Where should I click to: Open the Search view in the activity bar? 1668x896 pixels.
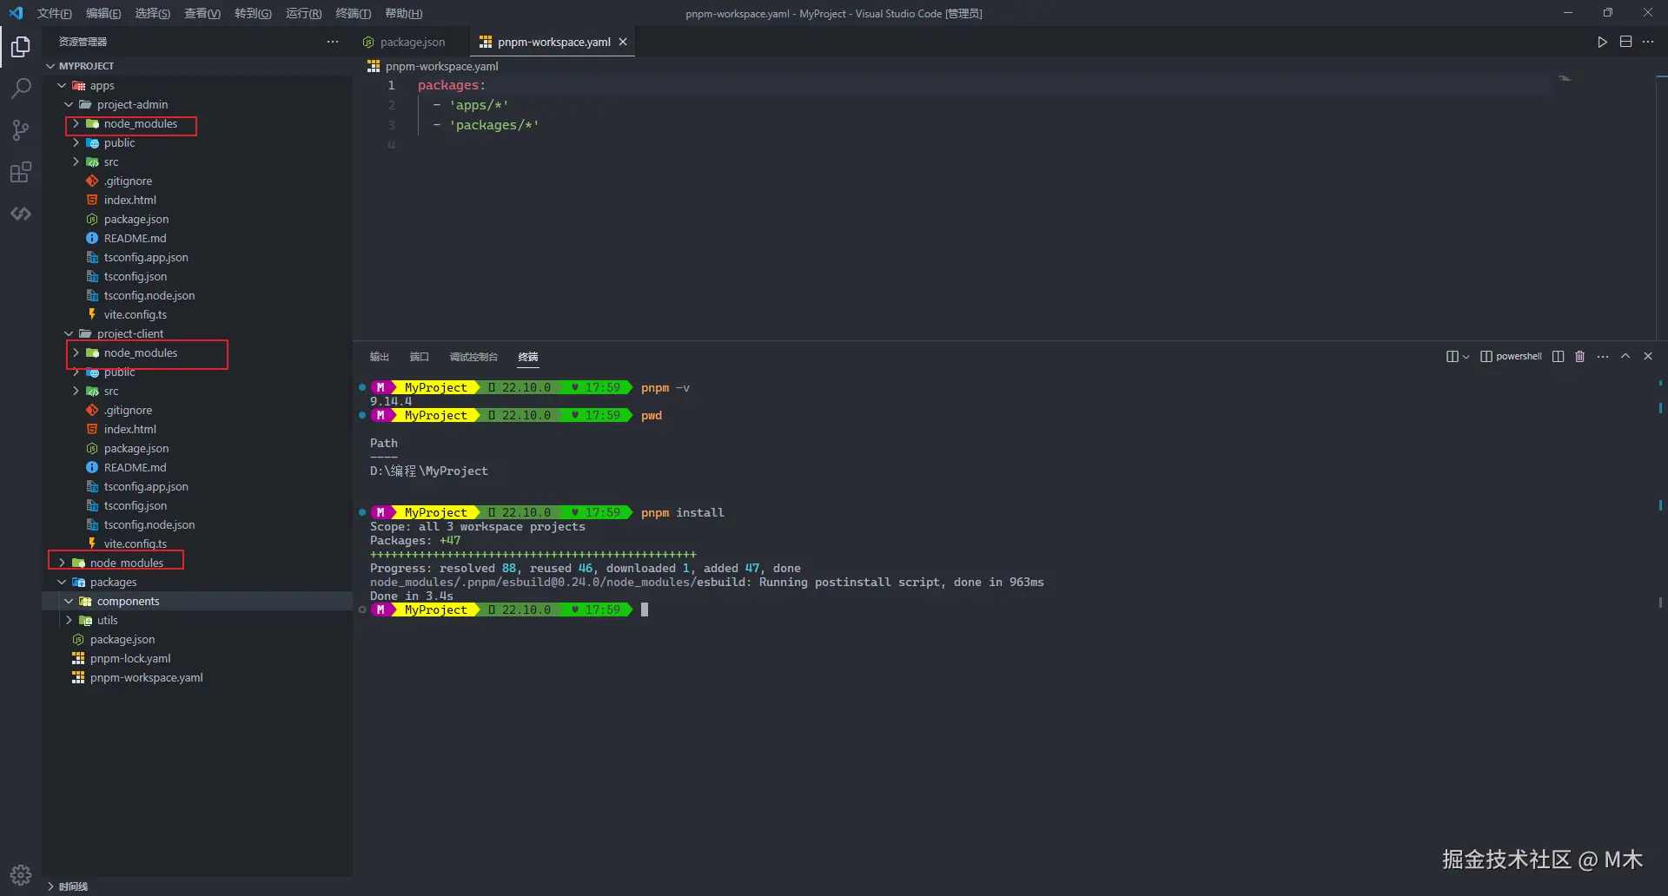click(21, 88)
